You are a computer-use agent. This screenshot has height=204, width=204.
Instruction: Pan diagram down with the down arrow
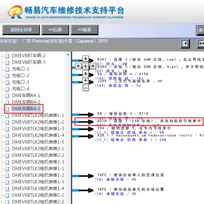click(85, 73)
